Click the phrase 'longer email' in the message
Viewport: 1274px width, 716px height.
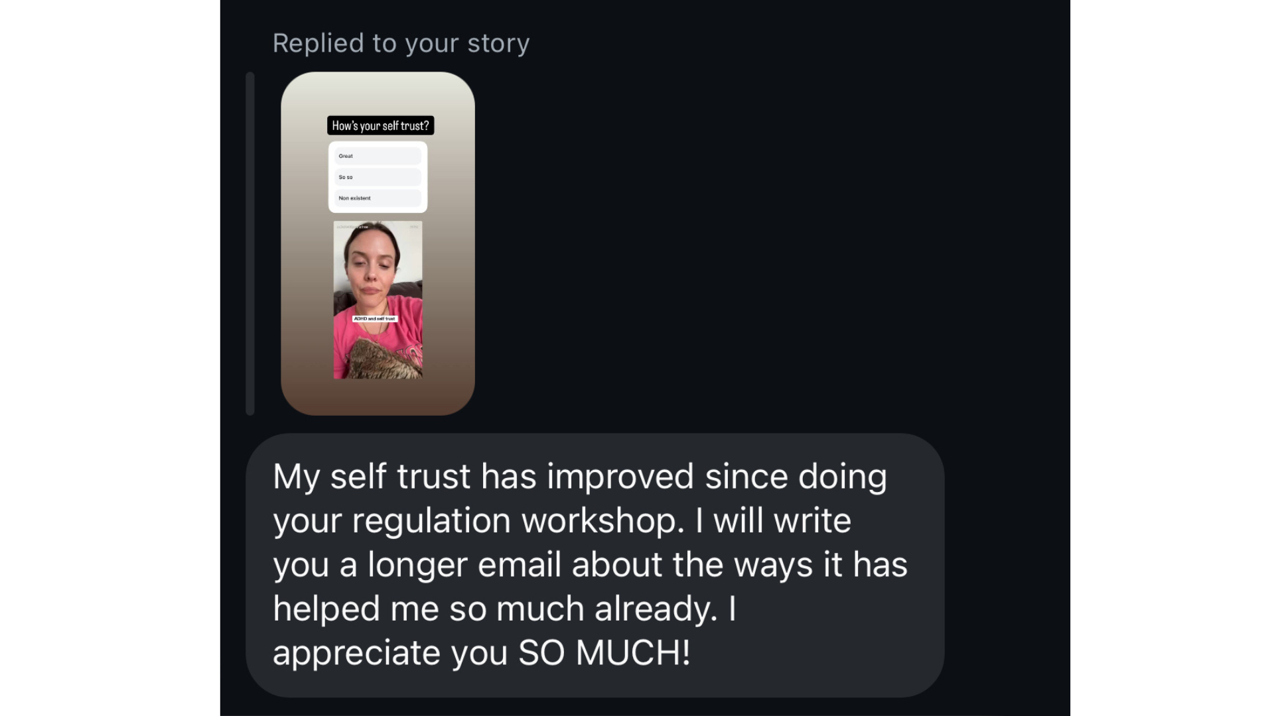[464, 565]
